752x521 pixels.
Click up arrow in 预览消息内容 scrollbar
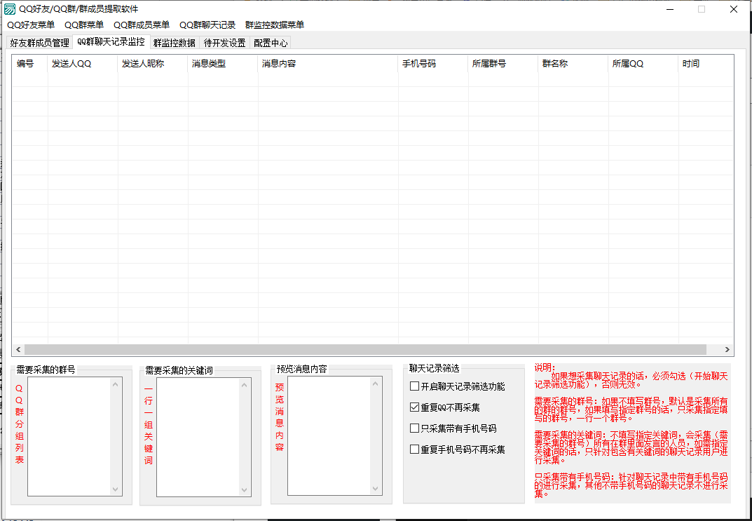(376, 384)
